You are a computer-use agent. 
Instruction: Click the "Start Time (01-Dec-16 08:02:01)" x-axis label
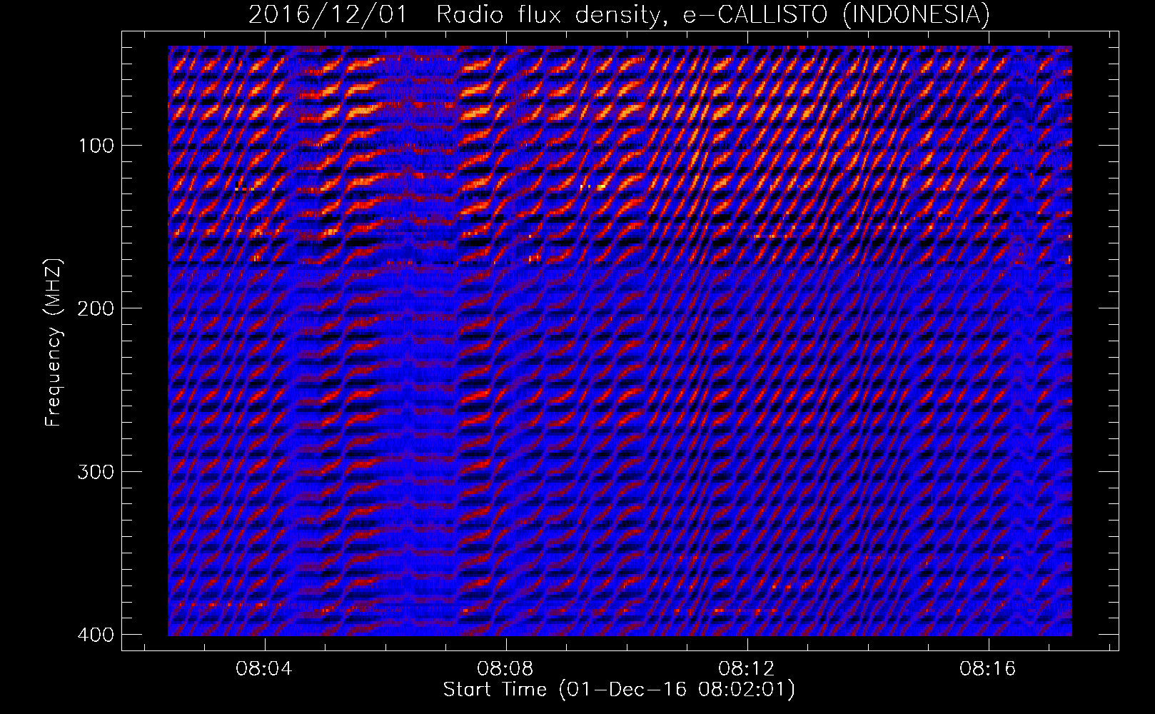[x=619, y=690]
